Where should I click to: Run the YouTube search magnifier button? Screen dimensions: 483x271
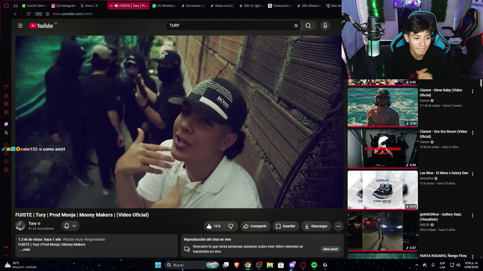pyautogui.click(x=308, y=26)
